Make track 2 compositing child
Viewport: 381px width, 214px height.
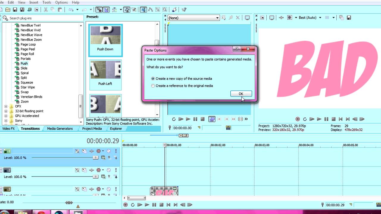pyautogui.click(x=116, y=177)
